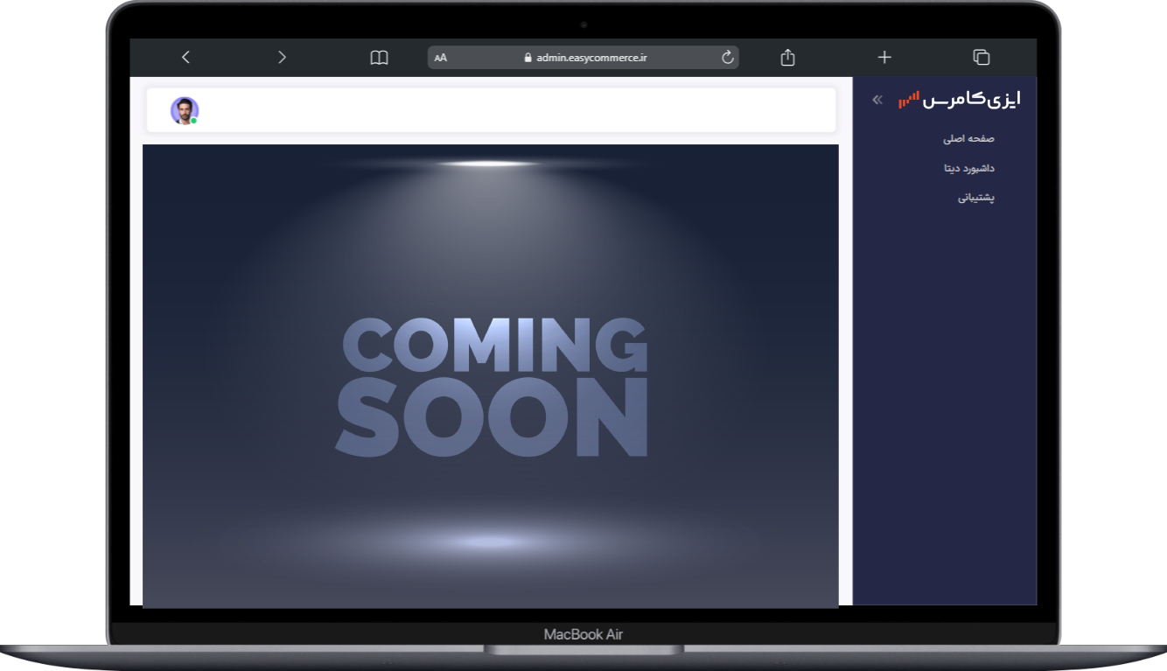Click the user profile avatar
Viewport: 1167px width, 671px height.
pyautogui.click(x=185, y=111)
